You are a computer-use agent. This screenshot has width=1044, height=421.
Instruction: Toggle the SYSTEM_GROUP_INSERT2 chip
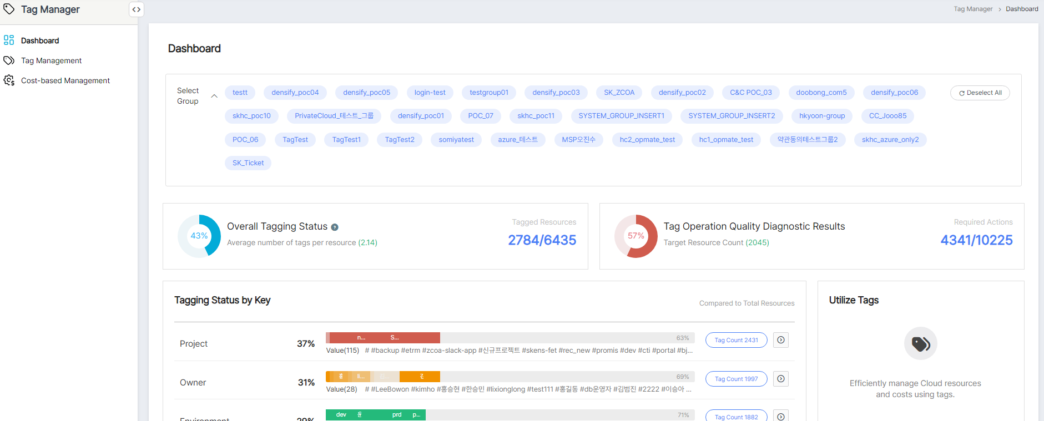(732, 116)
